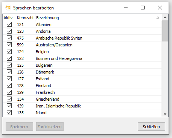Toggle the Aktiv checkbox for Belgien
This screenshot has height=138, width=172.
click(x=9, y=52)
